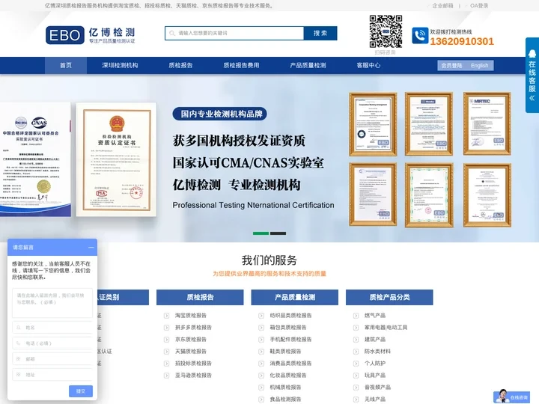Click arrow icon beside 亚马逊质检报告
539x404 pixels.
(166, 376)
